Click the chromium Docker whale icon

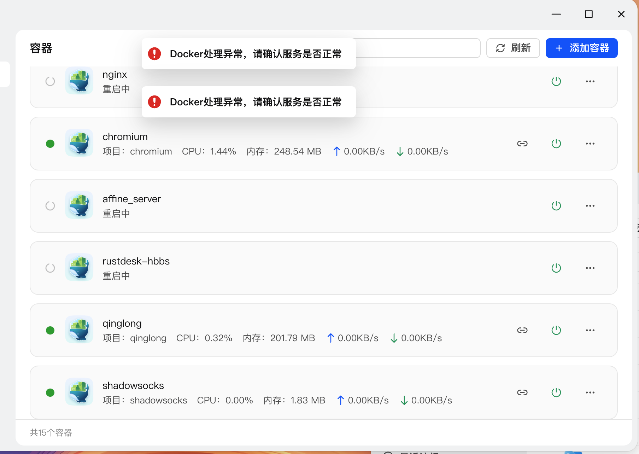[x=79, y=143]
